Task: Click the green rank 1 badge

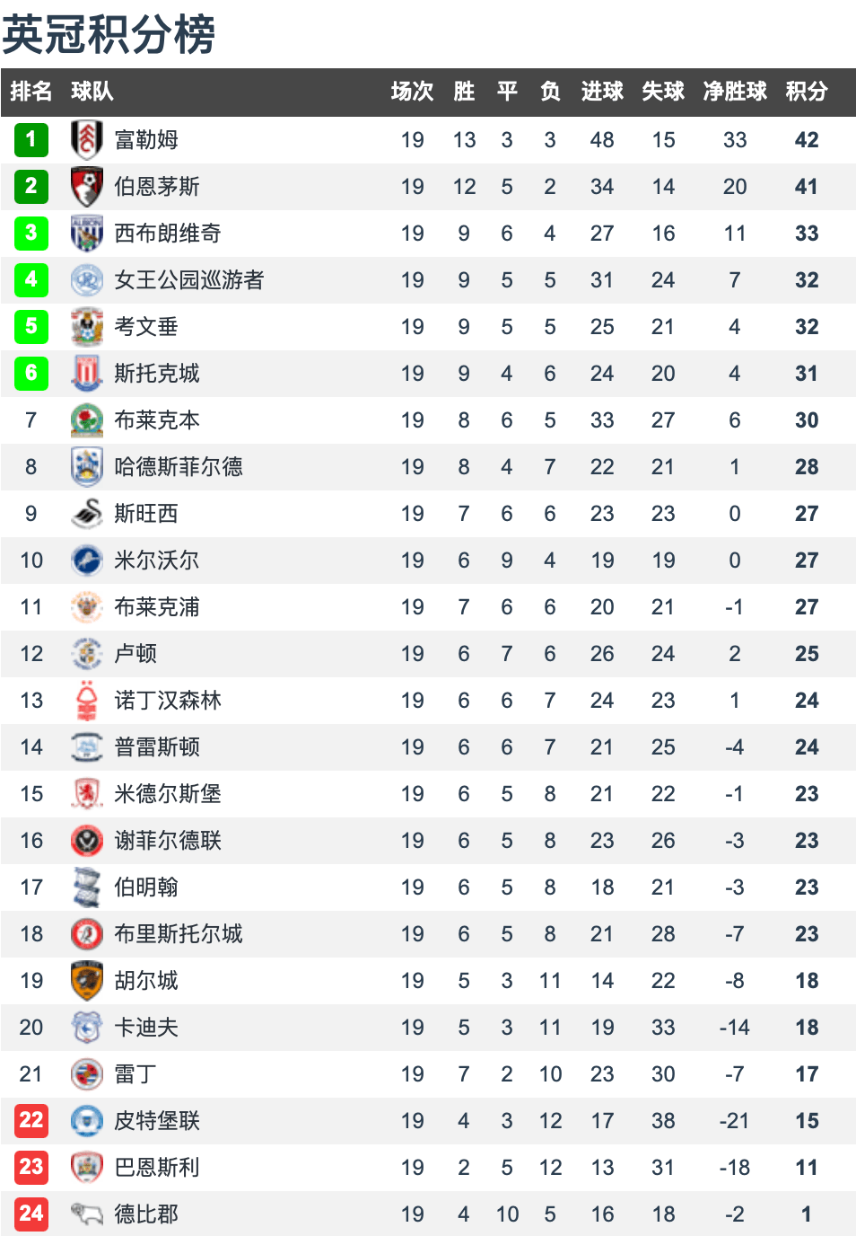Action: point(31,140)
